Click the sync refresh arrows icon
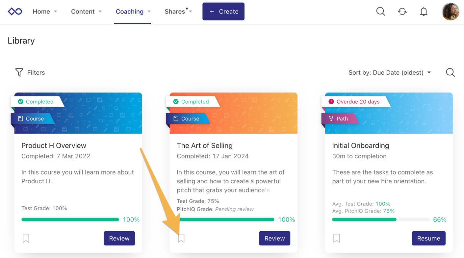This screenshot has height=258, width=464. (402, 12)
